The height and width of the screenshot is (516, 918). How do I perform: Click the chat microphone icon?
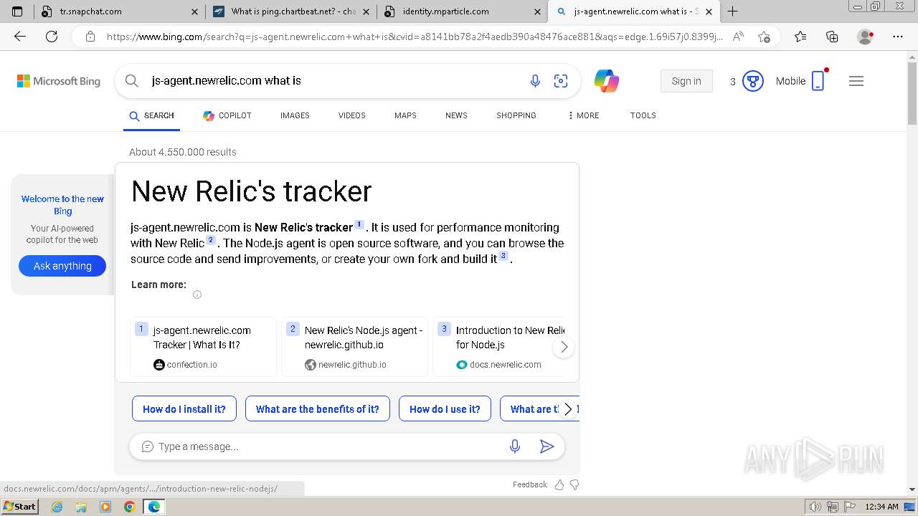(x=515, y=446)
